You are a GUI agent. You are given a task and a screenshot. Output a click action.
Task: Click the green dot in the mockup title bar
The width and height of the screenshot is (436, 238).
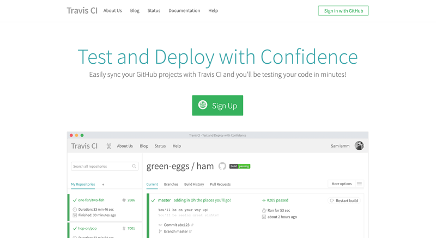pos(82,135)
